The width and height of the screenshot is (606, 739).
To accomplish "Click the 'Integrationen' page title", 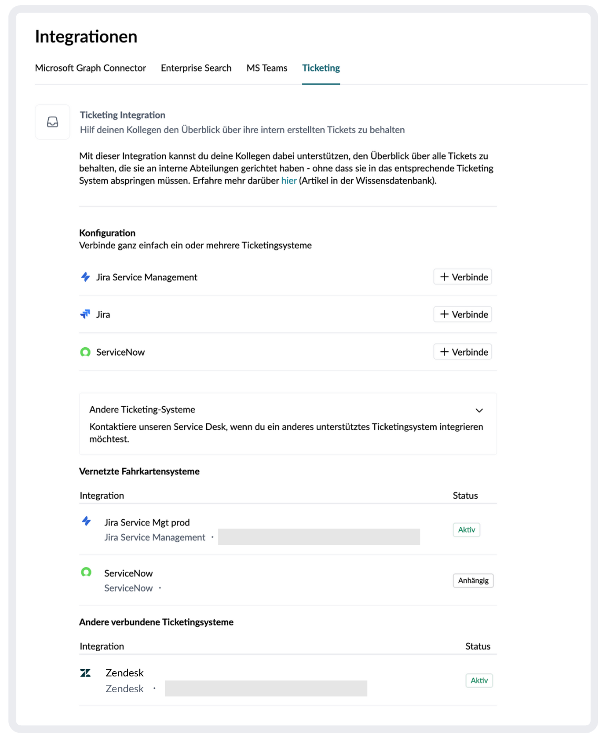I will [86, 36].
